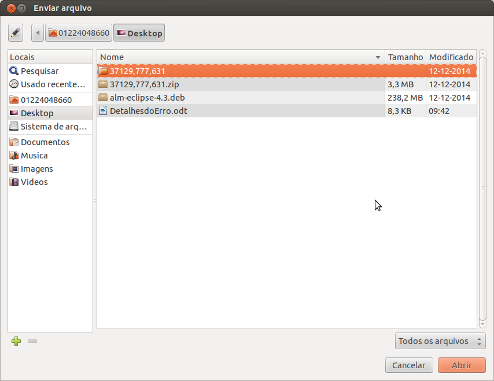Click the clock icon of Usado recente
Image resolution: width=494 pixels, height=381 pixels.
(x=14, y=84)
